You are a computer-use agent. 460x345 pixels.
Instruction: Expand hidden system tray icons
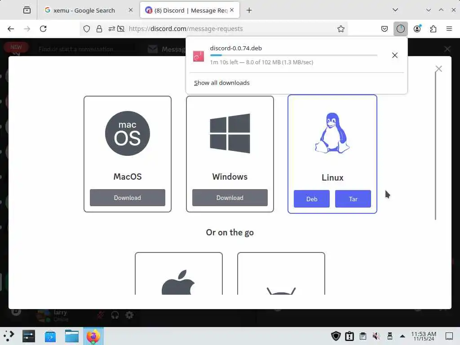402,336
